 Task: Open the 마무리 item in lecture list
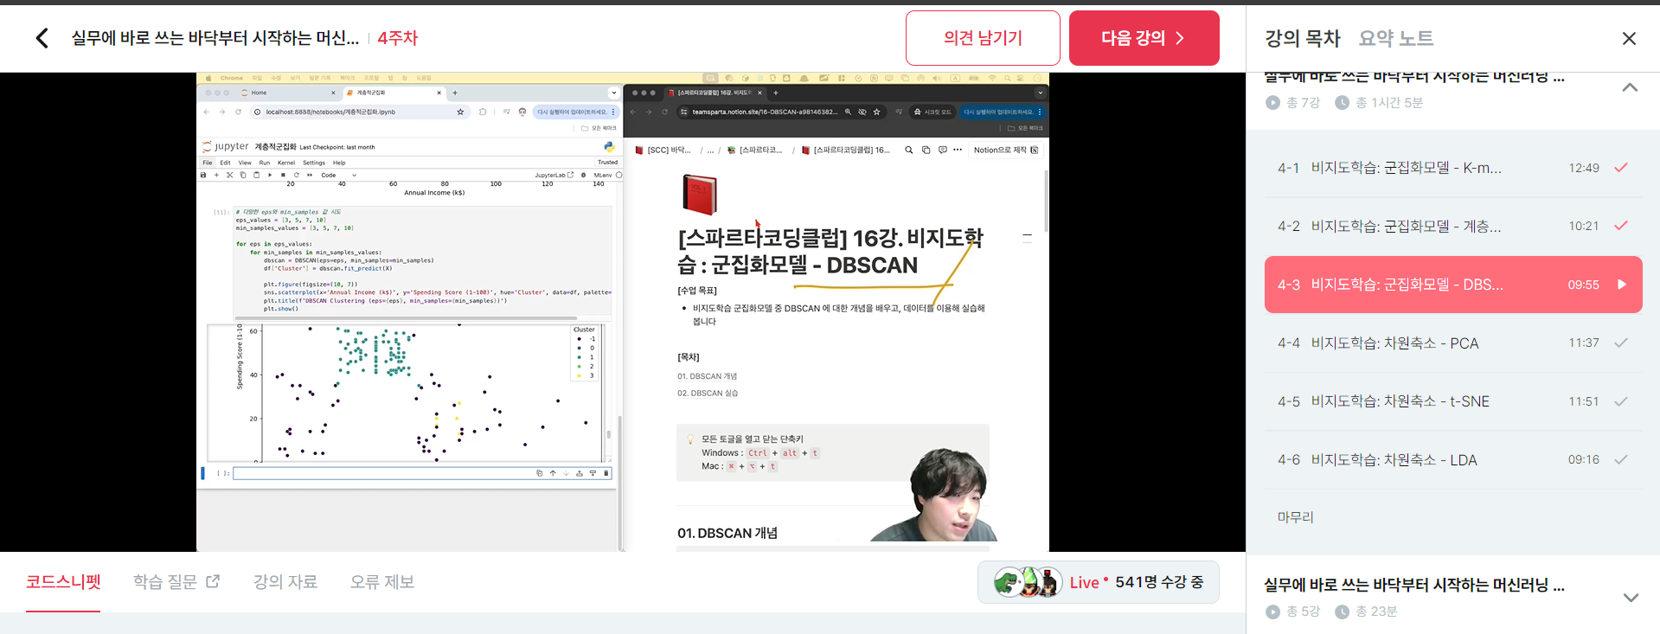(x=1295, y=516)
